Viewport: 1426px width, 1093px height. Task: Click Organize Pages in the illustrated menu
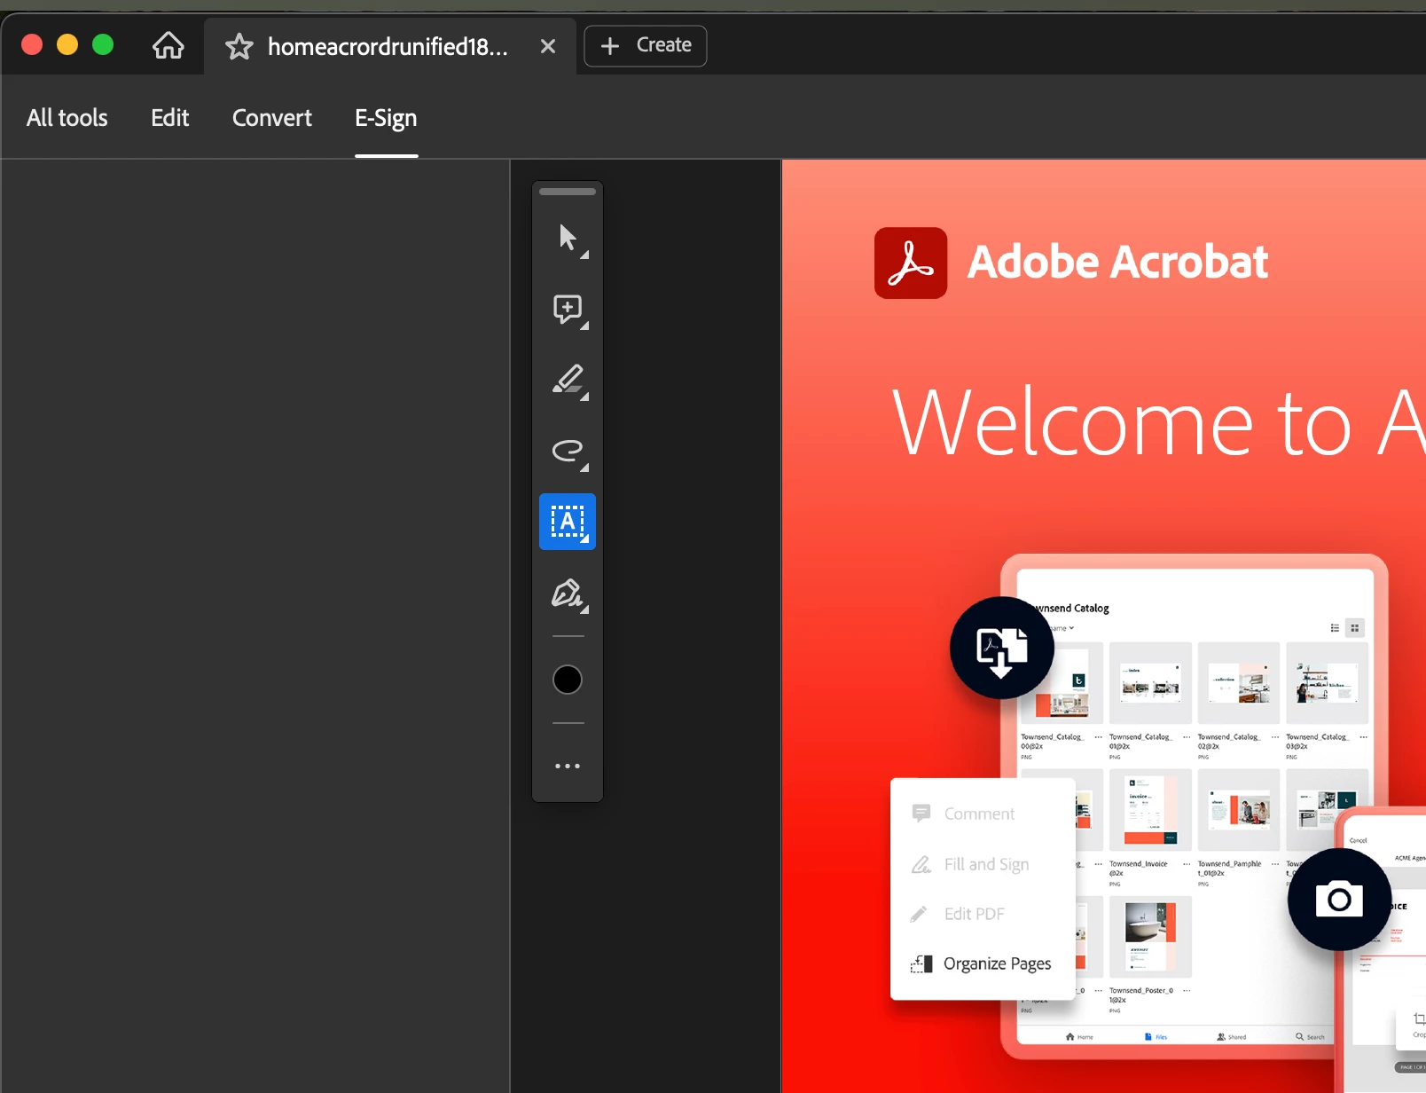[982, 963]
